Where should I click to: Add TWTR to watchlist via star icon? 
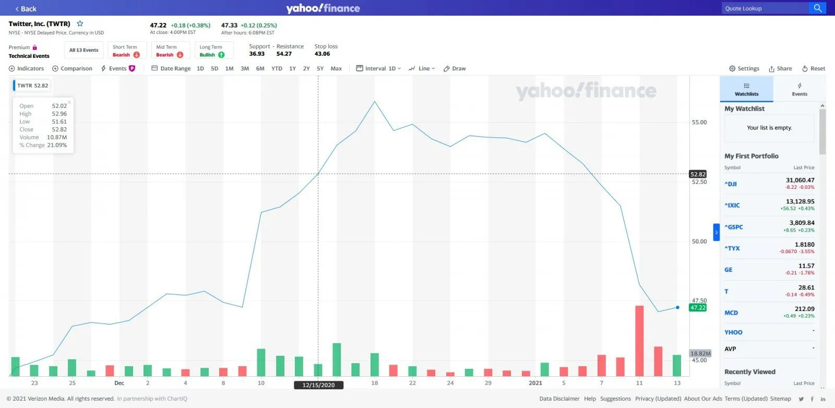click(x=80, y=23)
